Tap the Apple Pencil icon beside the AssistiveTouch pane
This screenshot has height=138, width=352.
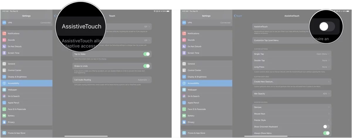184,103
